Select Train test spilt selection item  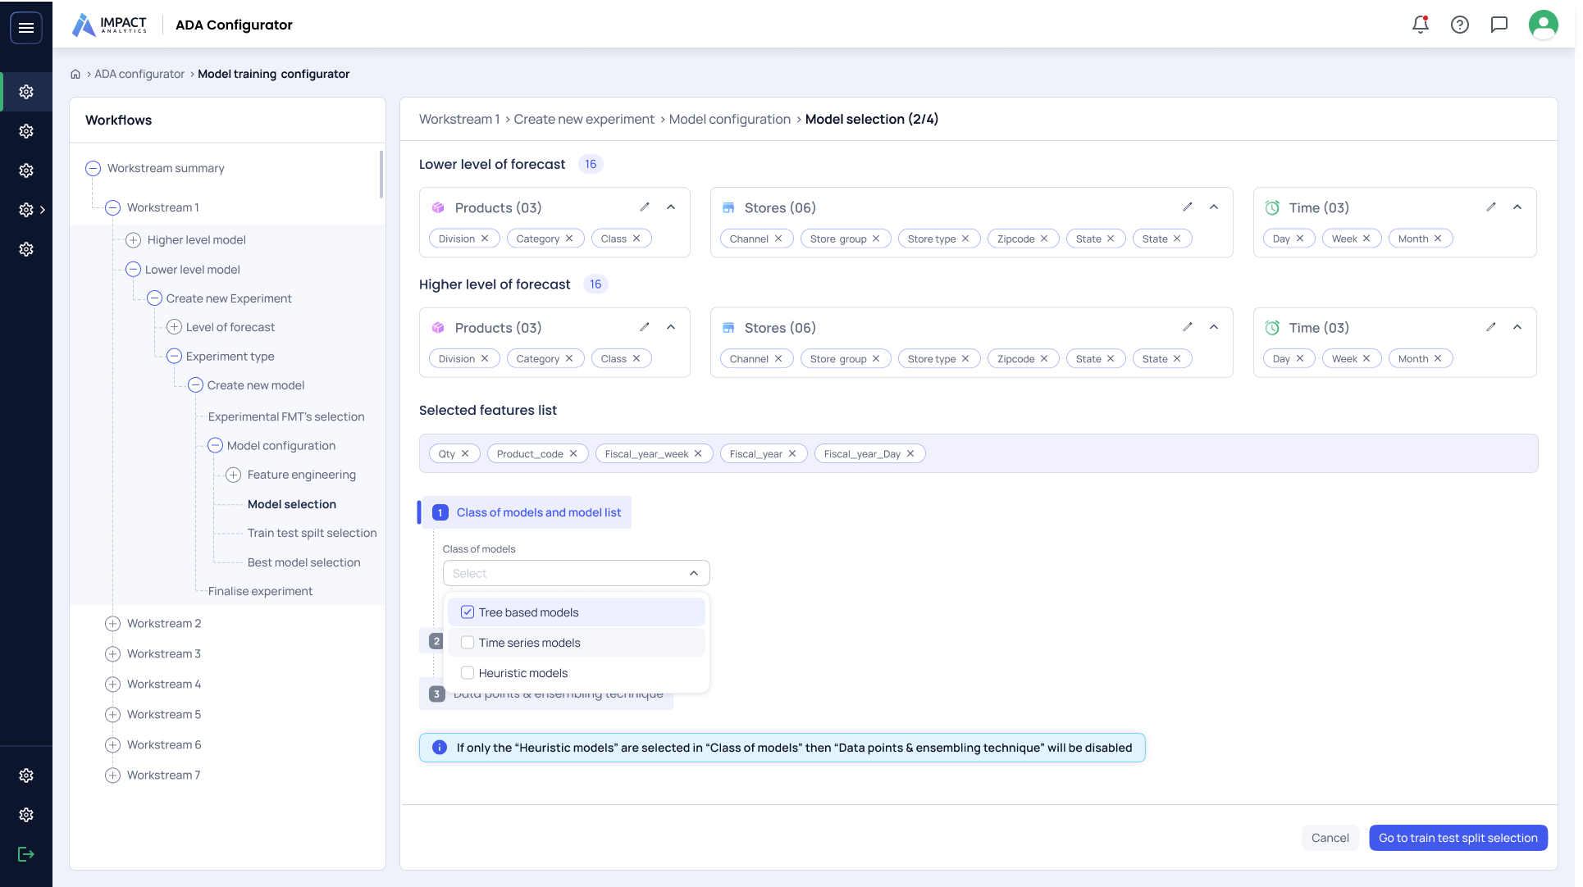[x=312, y=533]
